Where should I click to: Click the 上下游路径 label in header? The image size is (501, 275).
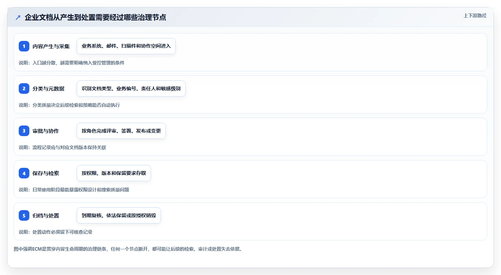click(x=475, y=16)
